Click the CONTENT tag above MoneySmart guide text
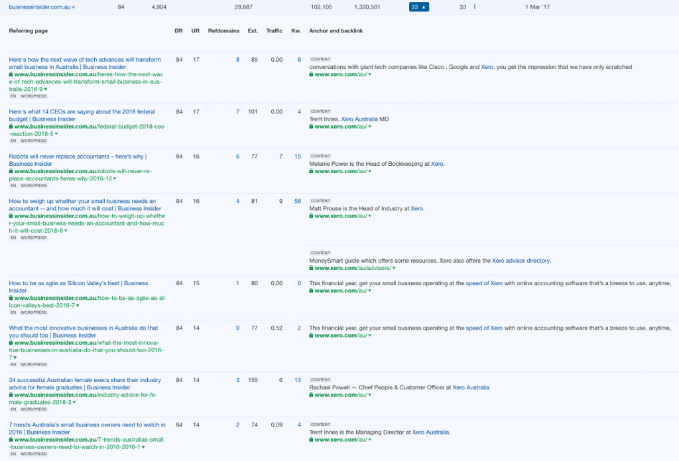This screenshot has height=461, width=679. 320,253
